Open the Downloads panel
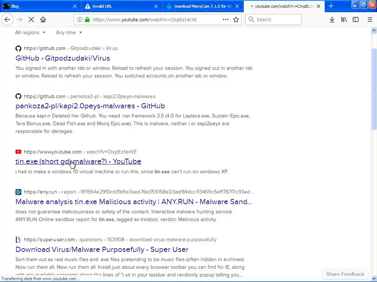 [332, 20]
